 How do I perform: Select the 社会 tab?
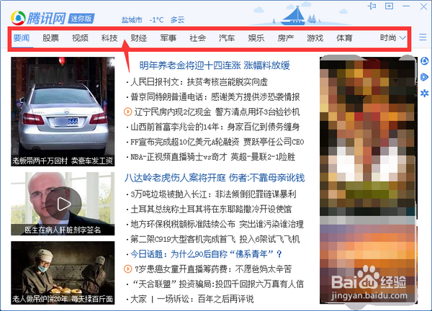pos(197,37)
